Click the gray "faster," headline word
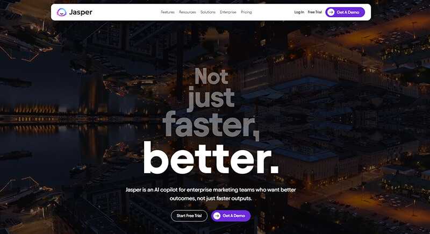 click(x=211, y=125)
